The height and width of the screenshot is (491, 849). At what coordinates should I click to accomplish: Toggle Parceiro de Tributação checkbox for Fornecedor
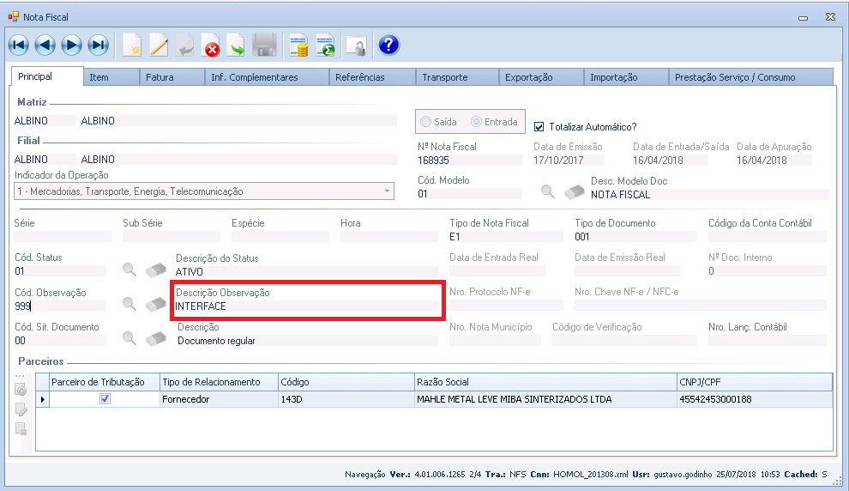point(105,398)
